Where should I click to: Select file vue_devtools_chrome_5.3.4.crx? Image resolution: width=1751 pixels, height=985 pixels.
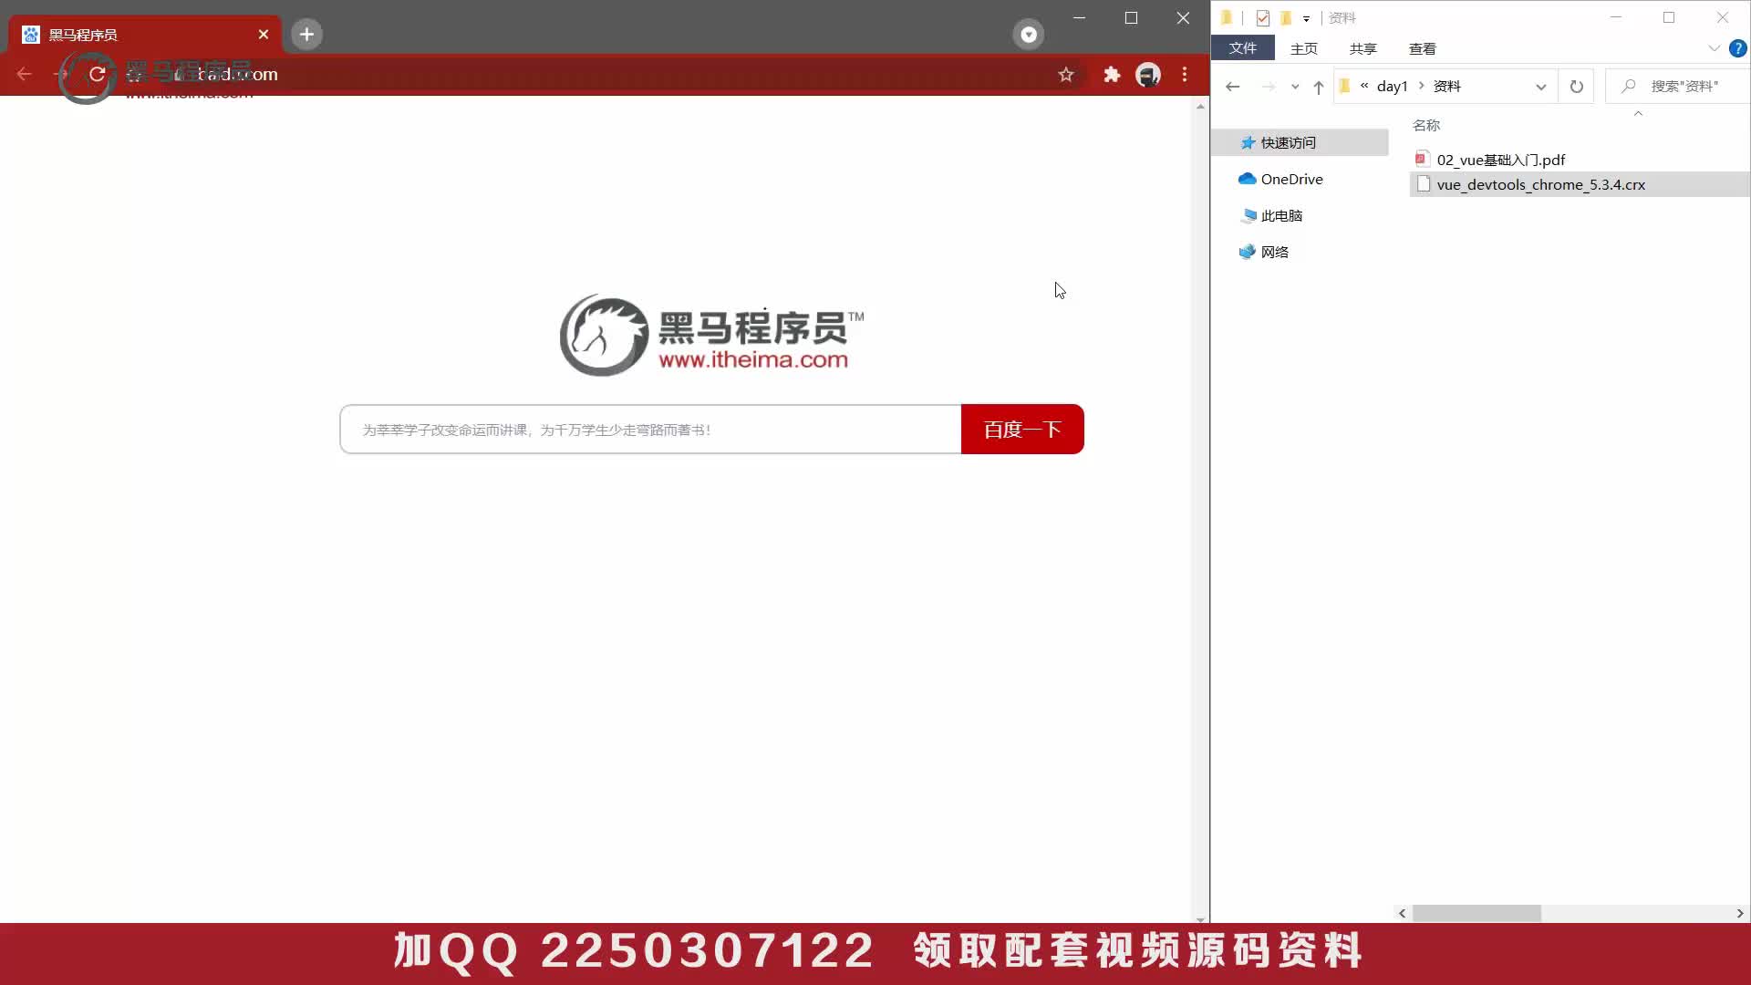click(x=1540, y=185)
